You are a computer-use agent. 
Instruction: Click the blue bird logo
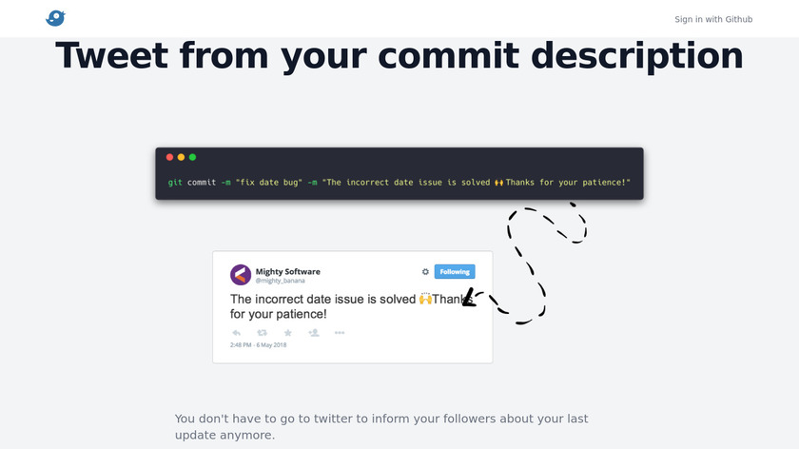click(55, 18)
